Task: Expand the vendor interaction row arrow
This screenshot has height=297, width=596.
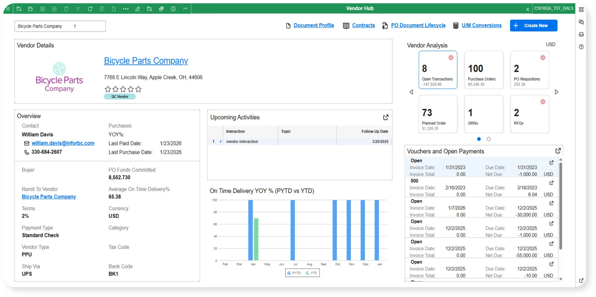Action: pos(221,142)
